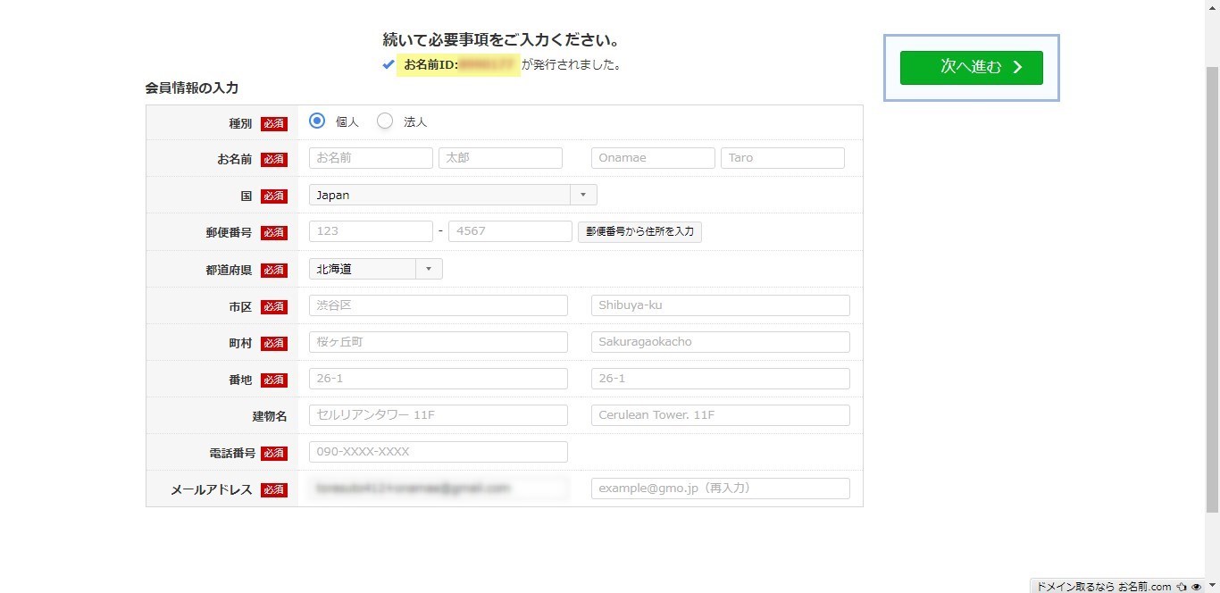Click the 太郎 first-name field
This screenshot has width=1220, height=593.
pyautogui.click(x=500, y=158)
